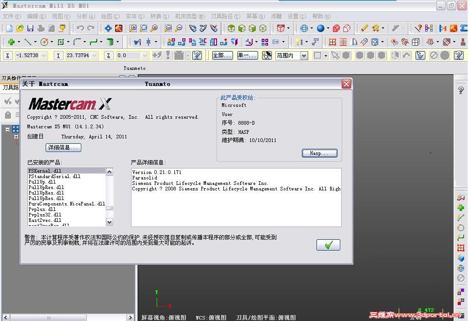470x321 pixels.
Task: Click the green checkmark verify icon in selection bar
Action: pos(420,55)
